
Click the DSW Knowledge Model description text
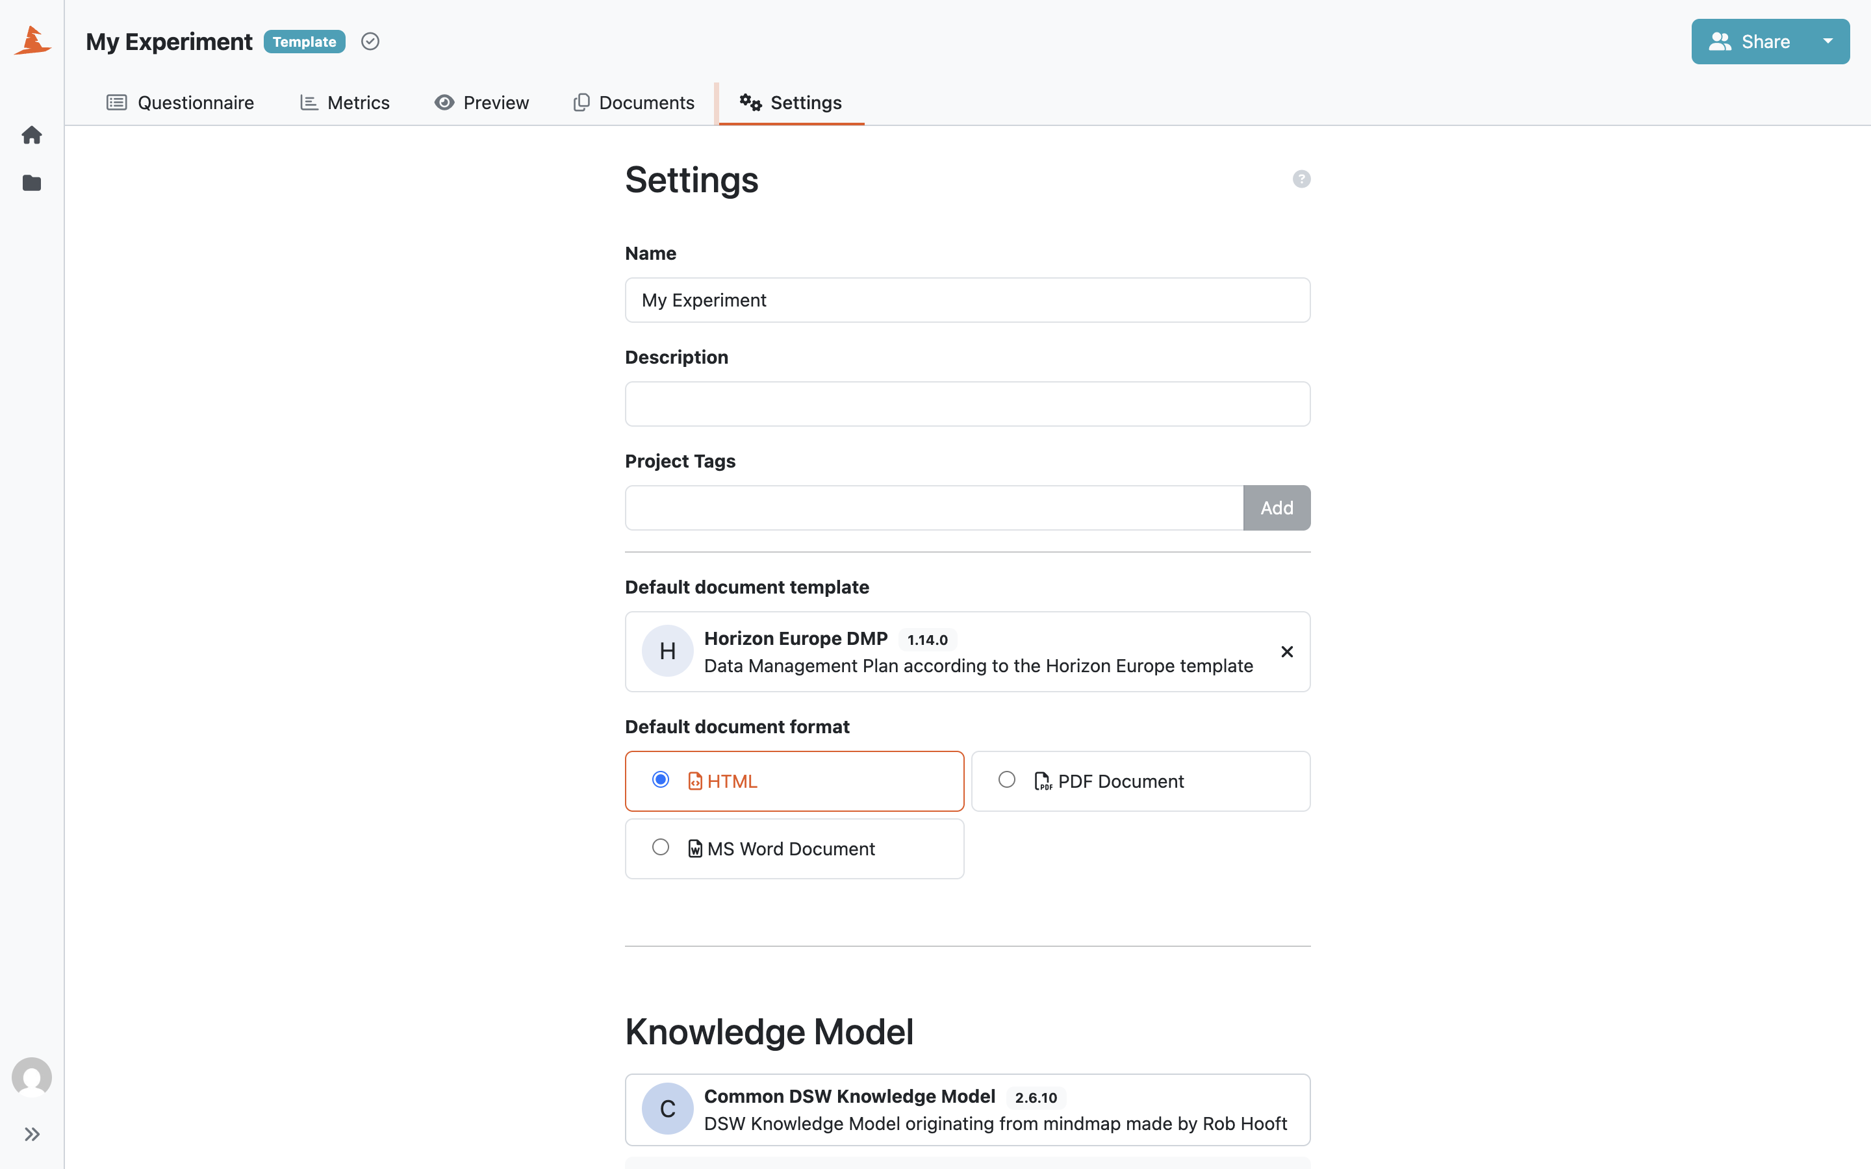coord(995,1124)
